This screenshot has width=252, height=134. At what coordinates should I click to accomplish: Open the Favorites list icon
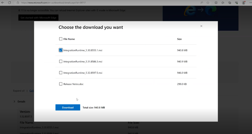223,3
